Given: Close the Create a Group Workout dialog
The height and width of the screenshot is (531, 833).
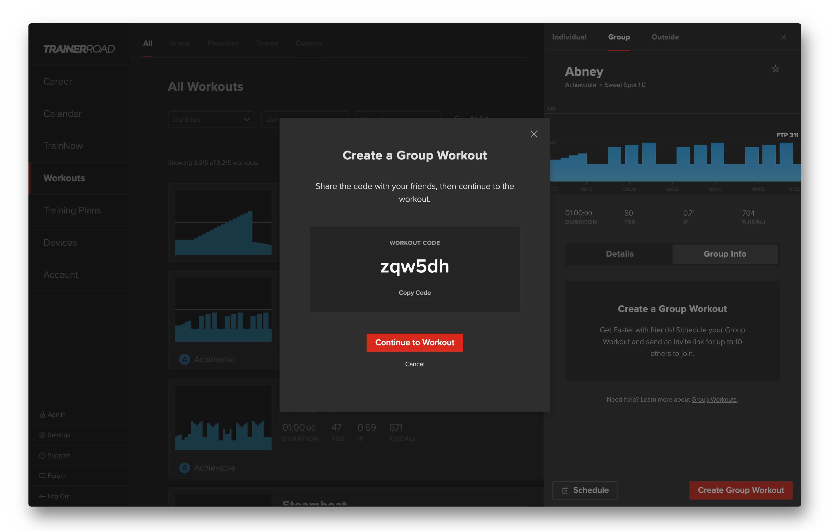Looking at the screenshot, I should tap(534, 134).
